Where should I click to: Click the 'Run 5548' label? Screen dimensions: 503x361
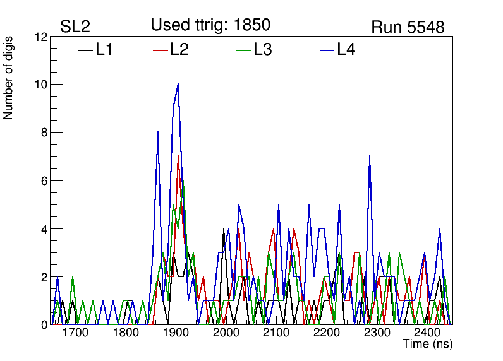tap(408, 27)
